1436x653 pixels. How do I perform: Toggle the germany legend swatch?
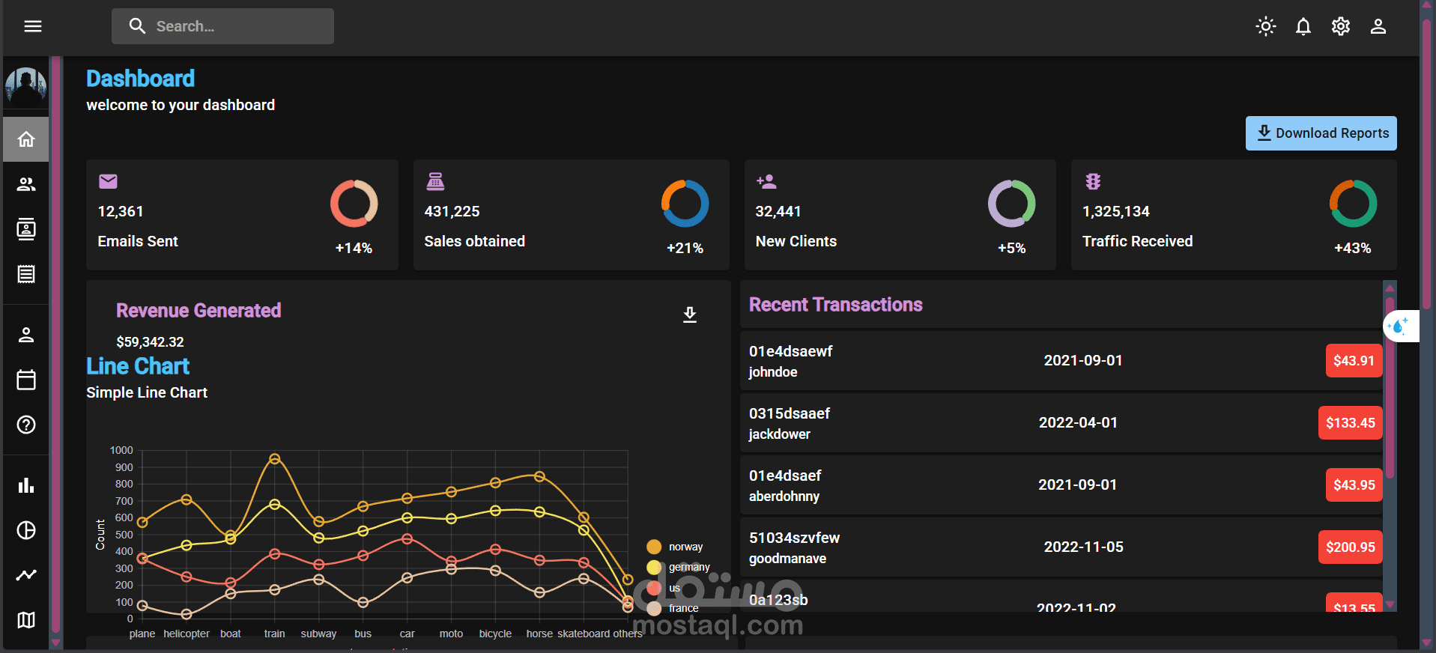click(x=654, y=567)
